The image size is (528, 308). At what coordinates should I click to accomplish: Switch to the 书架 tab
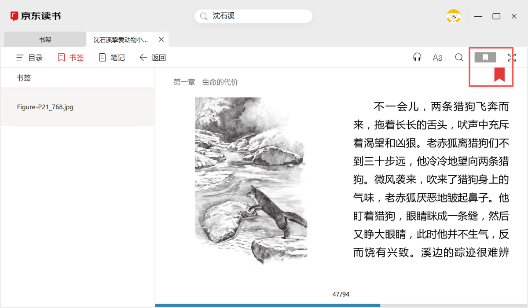45,40
